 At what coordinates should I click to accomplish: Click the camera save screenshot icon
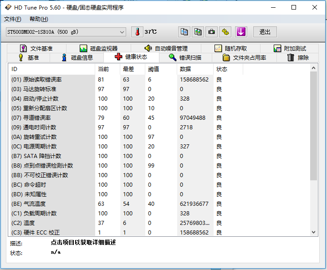(211, 32)
